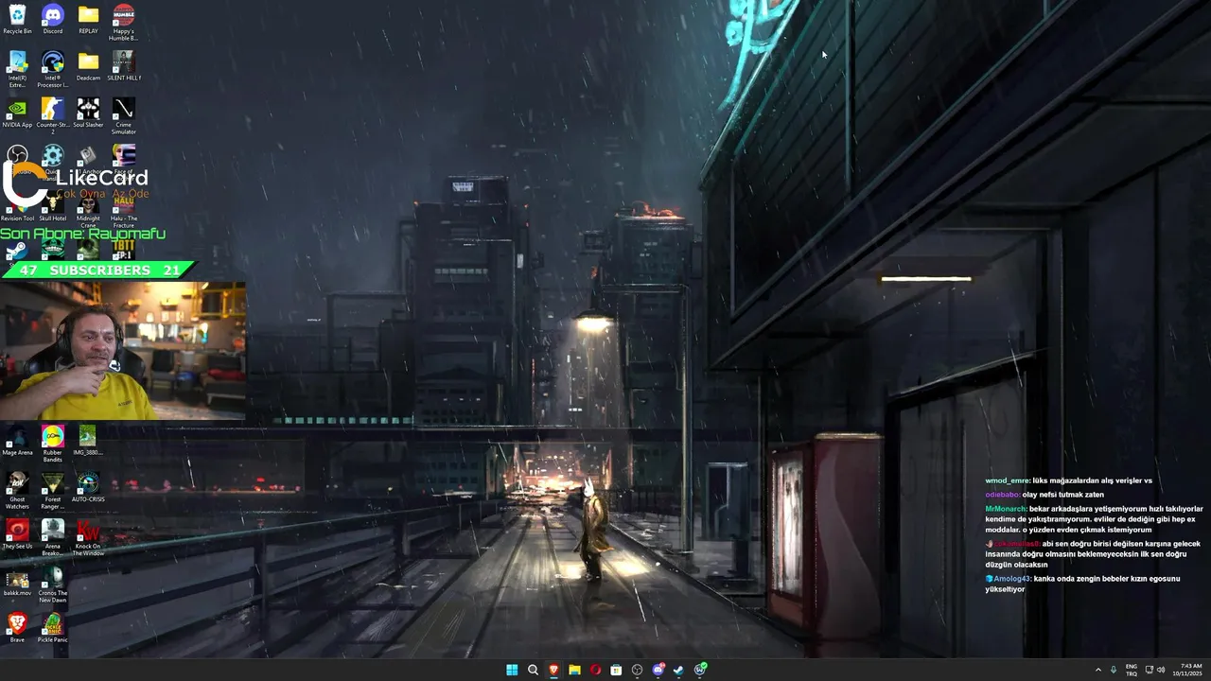Launch the Rubber Bandits game
This screenshot has height=681, width=1211.
pos(53,444)
